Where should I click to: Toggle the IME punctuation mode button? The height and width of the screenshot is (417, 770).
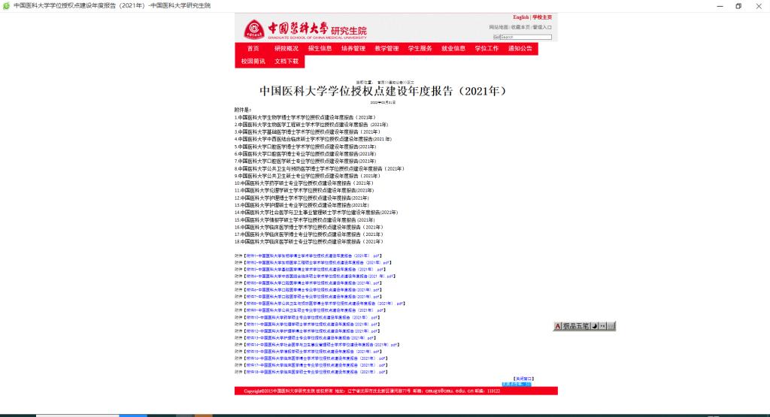point(602,326)
